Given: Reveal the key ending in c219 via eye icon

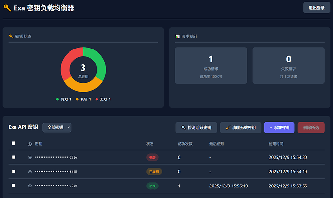Looking at the screenshot, I should coord(30,186).
